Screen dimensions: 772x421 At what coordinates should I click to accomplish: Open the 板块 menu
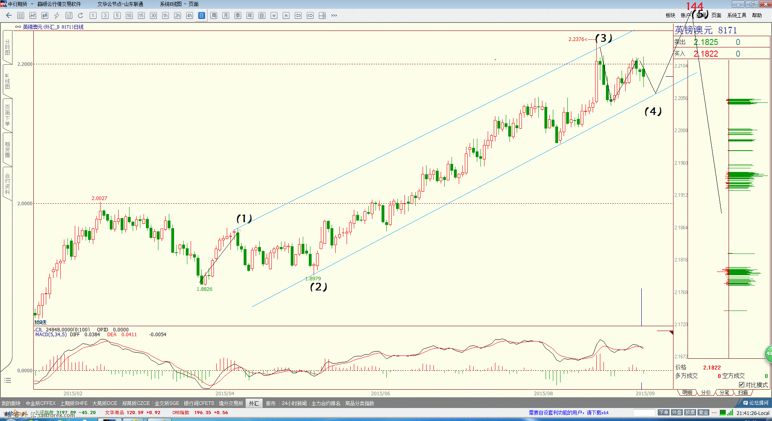(x=670, y=15)
